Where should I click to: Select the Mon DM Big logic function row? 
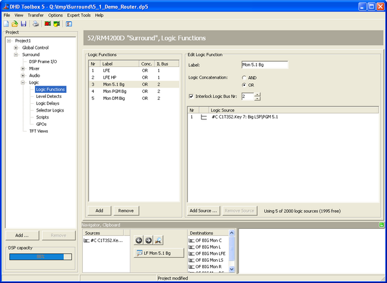(134, 98)
